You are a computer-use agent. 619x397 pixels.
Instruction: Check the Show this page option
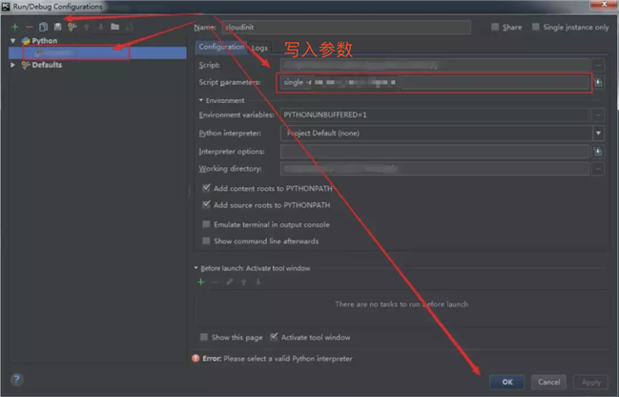(204, 337)
